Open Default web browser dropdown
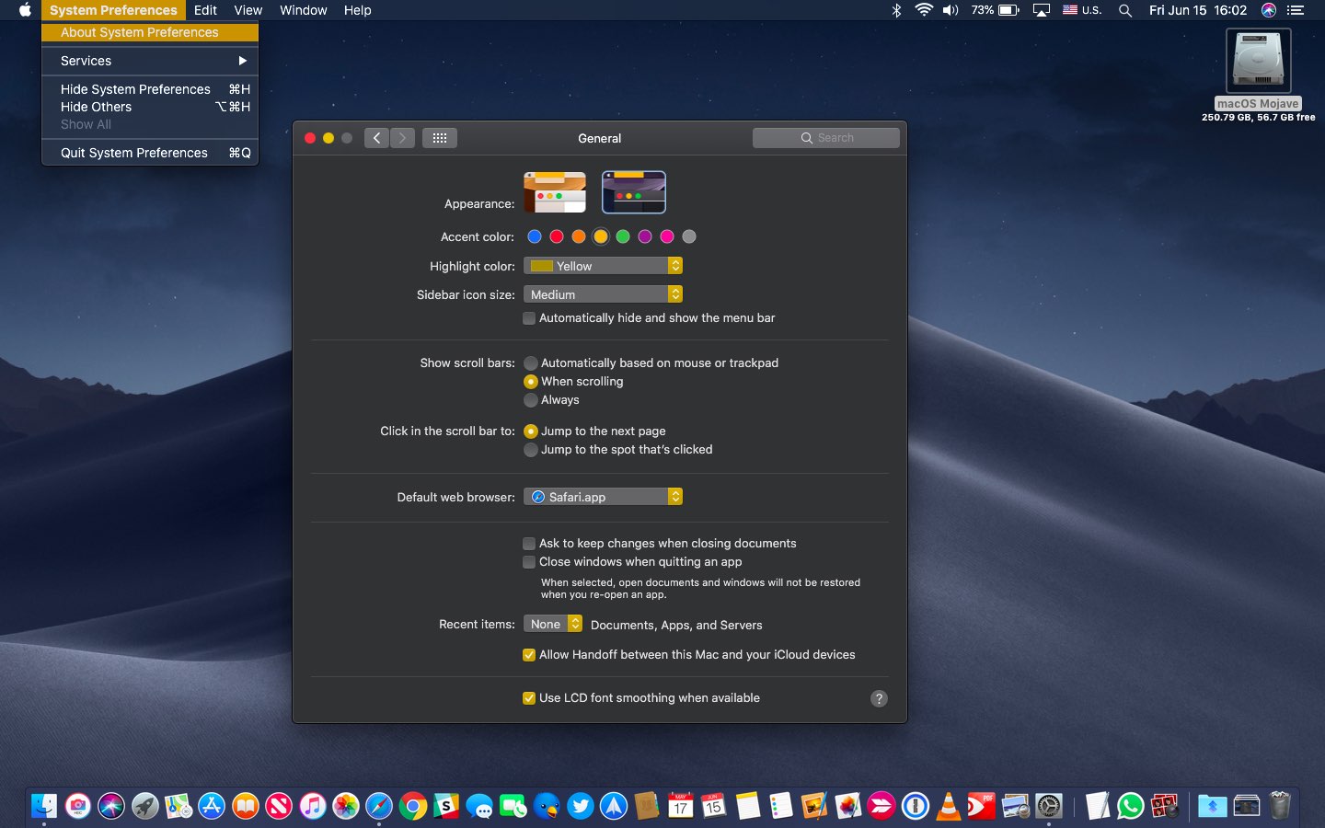Image resolution: width=1325 pixels, height=828 pixels. click(603, 497)
